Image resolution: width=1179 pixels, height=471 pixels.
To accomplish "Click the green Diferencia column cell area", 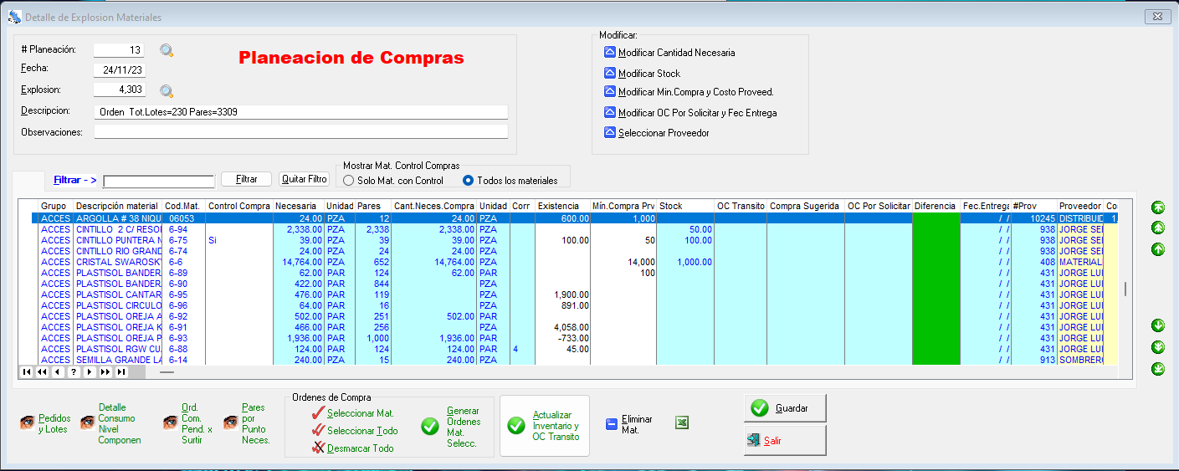I will tap(936, 289).
